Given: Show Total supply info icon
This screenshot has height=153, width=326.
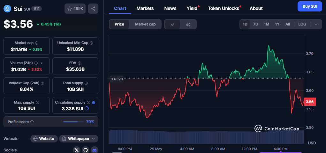Looking at the screenshot, I should point(86,83).
